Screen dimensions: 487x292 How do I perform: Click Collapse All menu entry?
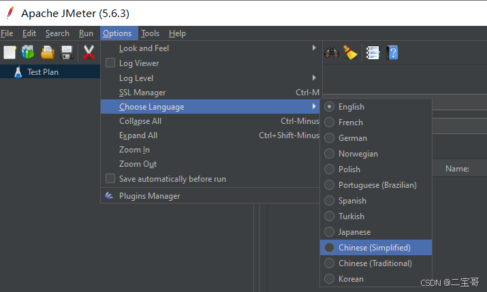(x=210, y=121)
